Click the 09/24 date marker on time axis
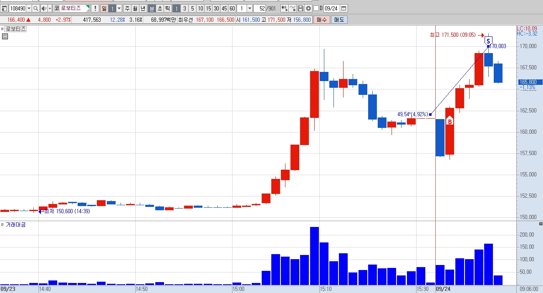 click(443, 289)
